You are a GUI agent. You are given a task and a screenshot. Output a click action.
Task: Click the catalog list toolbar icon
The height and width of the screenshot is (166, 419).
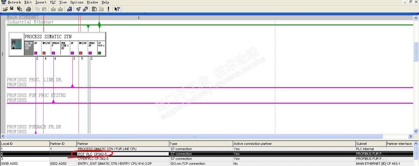point(94,9)
